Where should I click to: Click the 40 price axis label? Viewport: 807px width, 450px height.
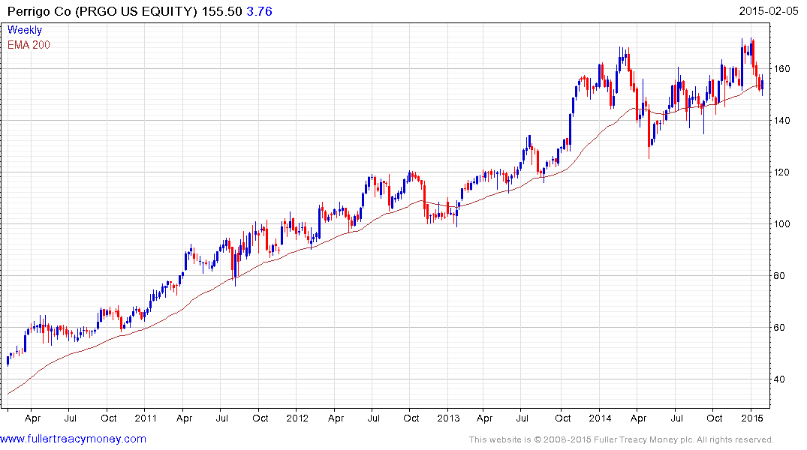point(779,379)
